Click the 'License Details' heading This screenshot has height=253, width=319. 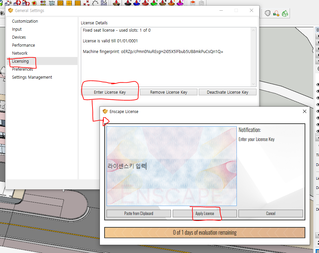(94, 23)
